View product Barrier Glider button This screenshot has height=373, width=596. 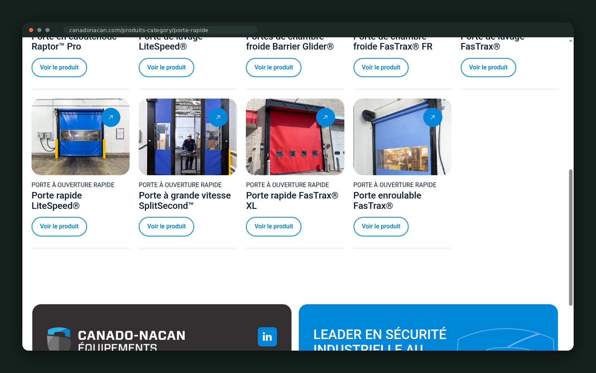coord(274,68)
